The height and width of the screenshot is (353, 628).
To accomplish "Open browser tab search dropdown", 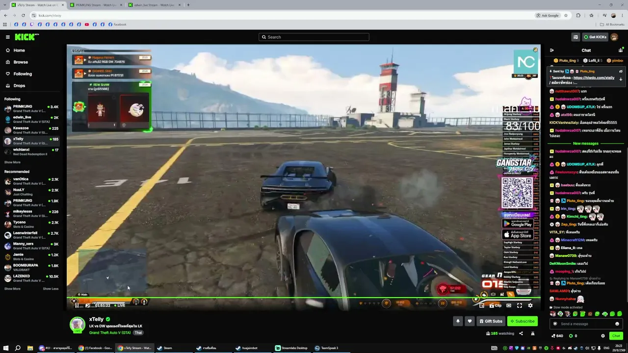I will point(6,5).
